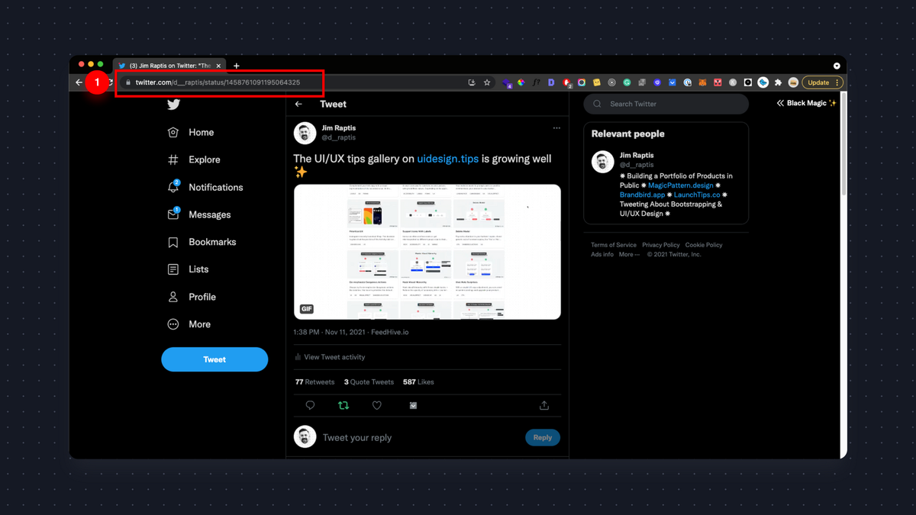Click the icon right of the heart
Image resolution: width=916 pixels, height=515 pixels.
tap(413, 405)
